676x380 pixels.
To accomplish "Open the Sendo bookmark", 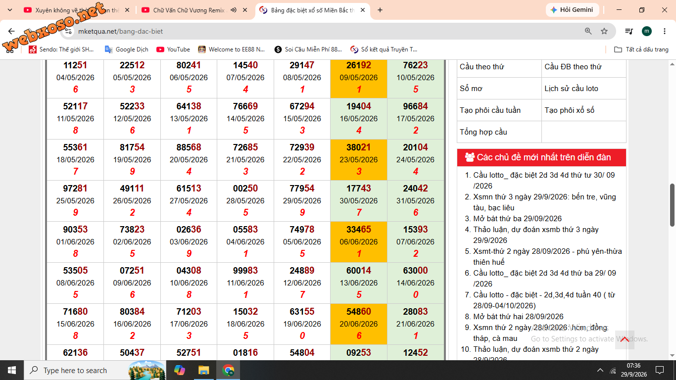I will coord(61,49).
